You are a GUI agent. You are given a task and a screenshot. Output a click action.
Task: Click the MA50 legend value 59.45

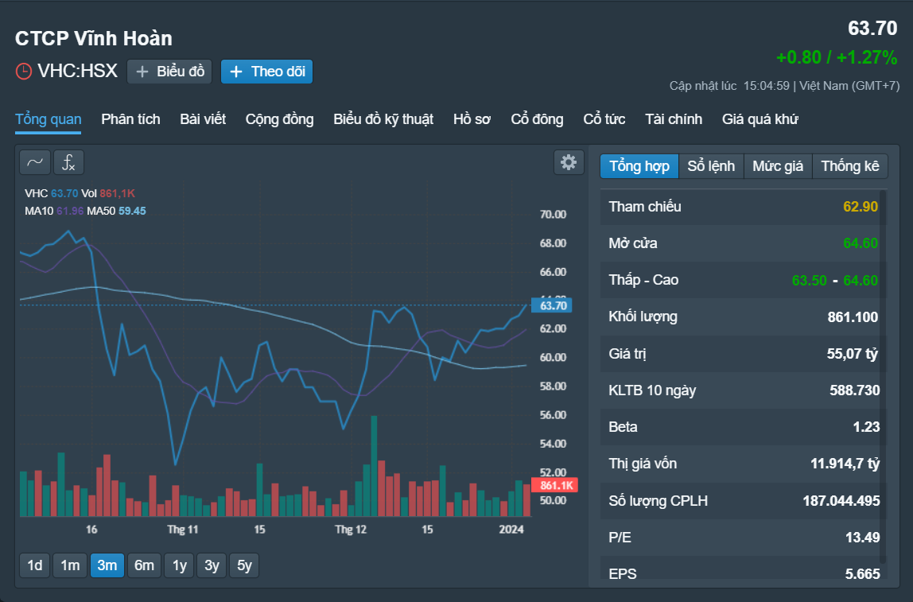tap(132, 212)
